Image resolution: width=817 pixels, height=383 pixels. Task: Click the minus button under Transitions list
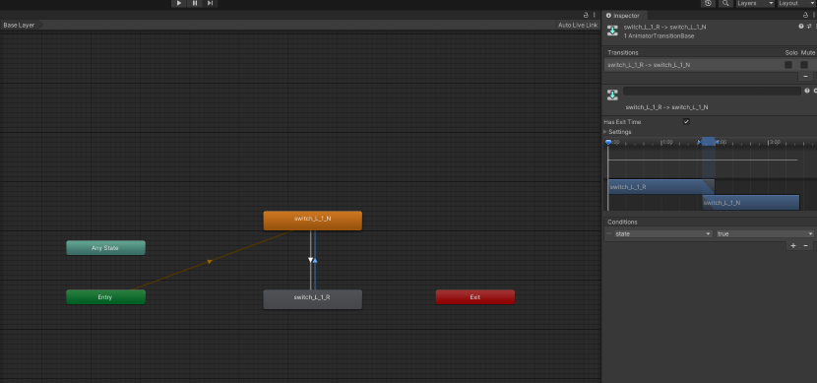tap(805, 77)
